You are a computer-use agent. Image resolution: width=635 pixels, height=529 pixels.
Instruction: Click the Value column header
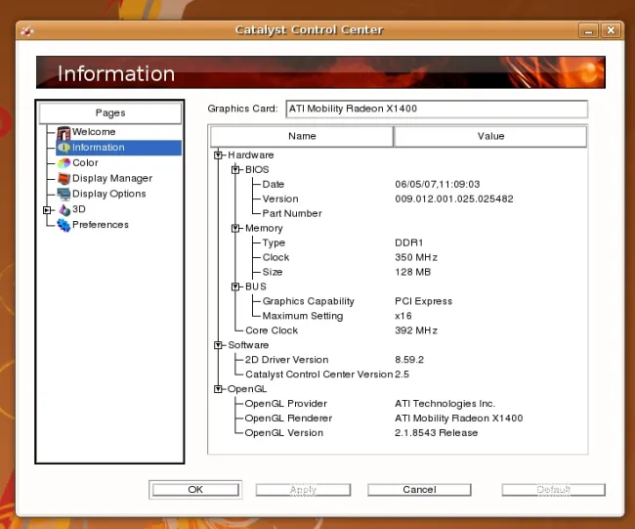click(490, 136)
